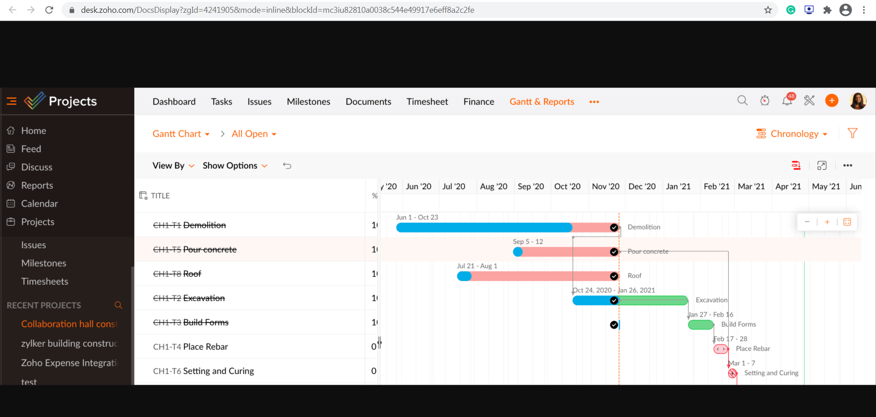876x417 pixels.
Task: Open Timesheets in the sidebar
Action: tap(45, 281)
